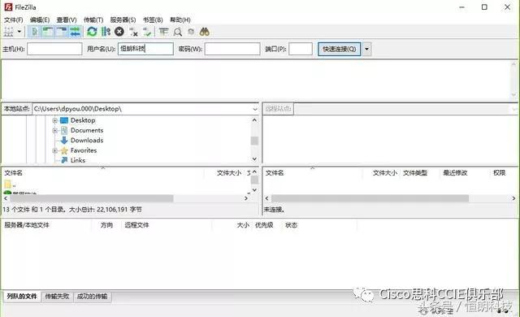Cancel current operation with the black X icon
520x317 pixels.
[119, 32]
